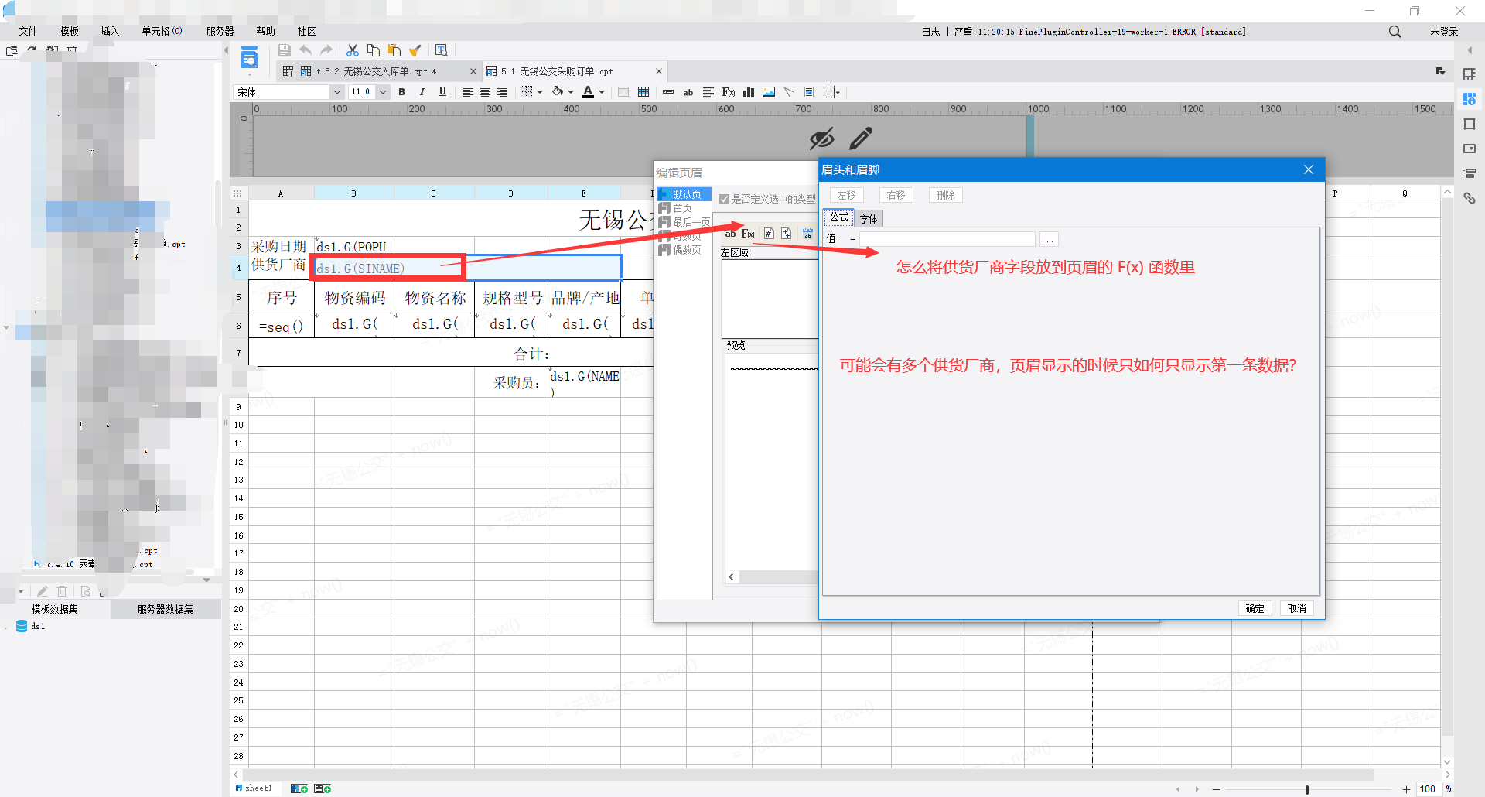The height and width of the screenshot is (797, 1485).
Task: Insert slash line with diagonal icon
Action: pyautogui.click(x=789, y=92)
